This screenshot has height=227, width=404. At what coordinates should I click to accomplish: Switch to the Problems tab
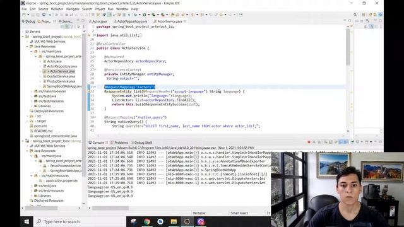coord(119,143)
